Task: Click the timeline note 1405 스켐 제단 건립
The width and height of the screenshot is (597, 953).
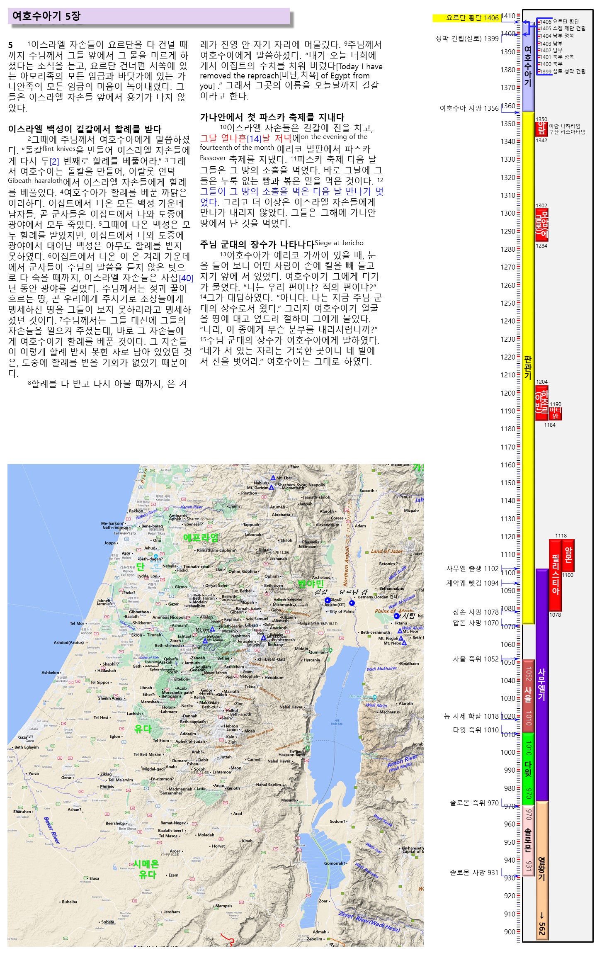Action: [x=563, y=29]
